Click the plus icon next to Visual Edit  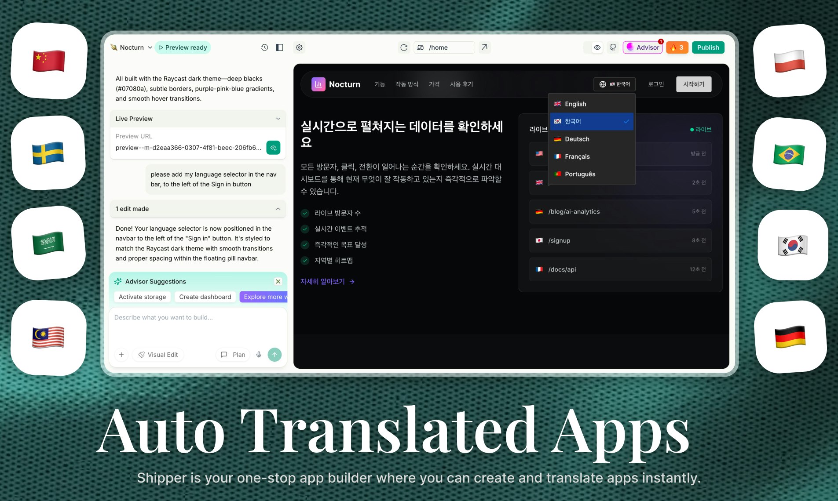[121, 355]
